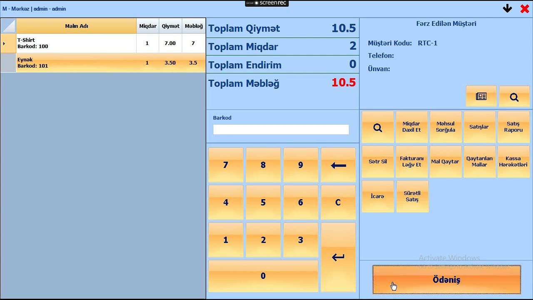Click the Miqdar Daxil Et button
Screen dimensions: 533x300
411,127
